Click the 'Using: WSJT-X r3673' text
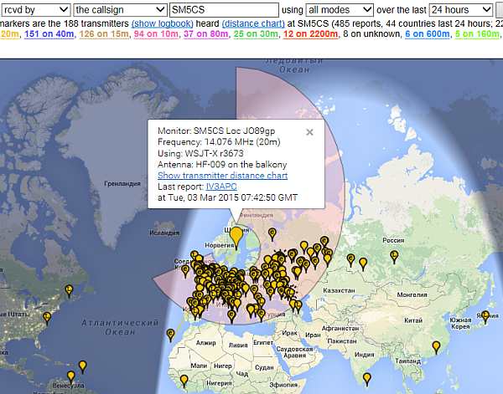This screenshot has height=394, width=503. 200,153
